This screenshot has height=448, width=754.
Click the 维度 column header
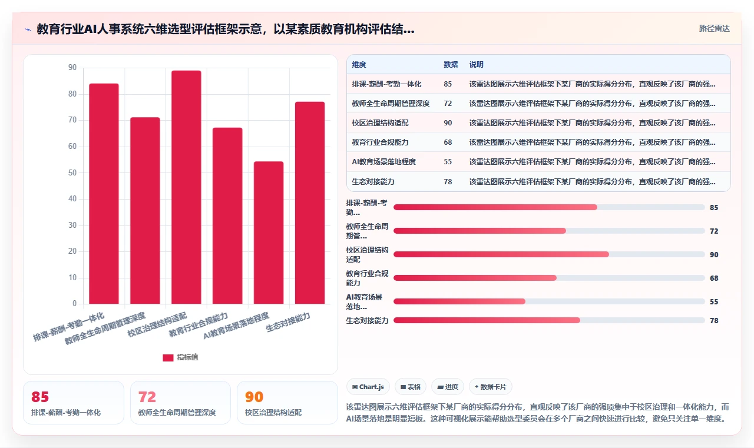[x=359, y=65]
